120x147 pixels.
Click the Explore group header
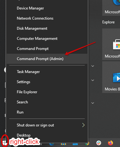pyautogui.click(x=108, y=22)
